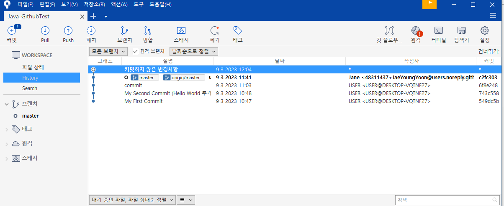Click the 작성자 column header
Screen dimensions: 504x206
411,61
